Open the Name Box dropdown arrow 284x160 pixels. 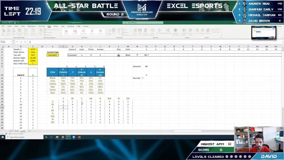pyautogui.click(x=11, y=42)
